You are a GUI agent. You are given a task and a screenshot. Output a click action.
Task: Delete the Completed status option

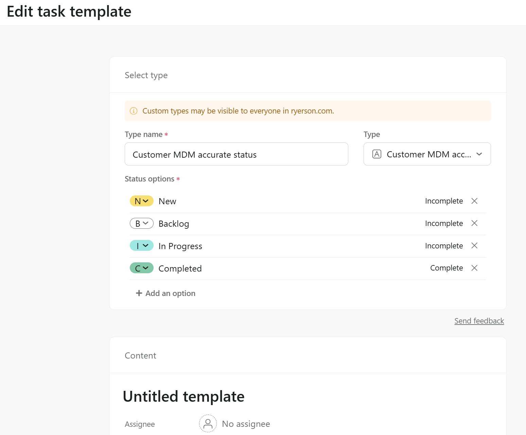[x=474, y=268]
